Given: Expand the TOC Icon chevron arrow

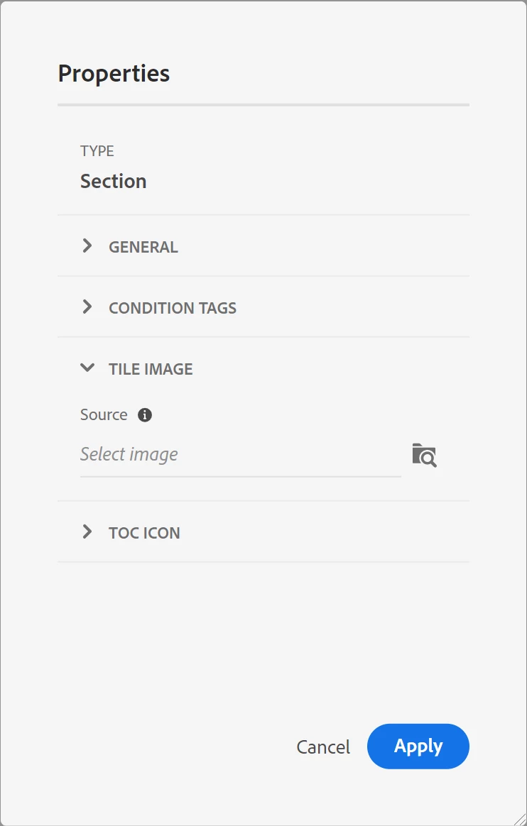Looking at the screenshot, I should point(87,532).
